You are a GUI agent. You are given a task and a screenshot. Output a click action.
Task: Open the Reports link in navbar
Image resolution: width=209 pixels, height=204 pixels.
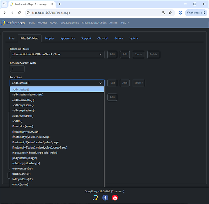42,23
